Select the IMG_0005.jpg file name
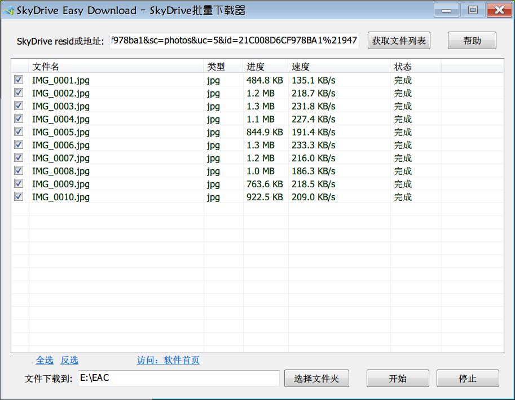 61,133
